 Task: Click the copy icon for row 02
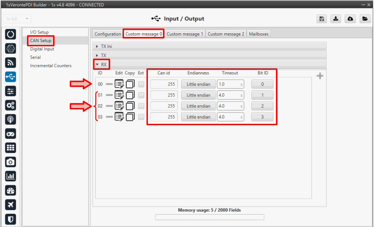130,106
